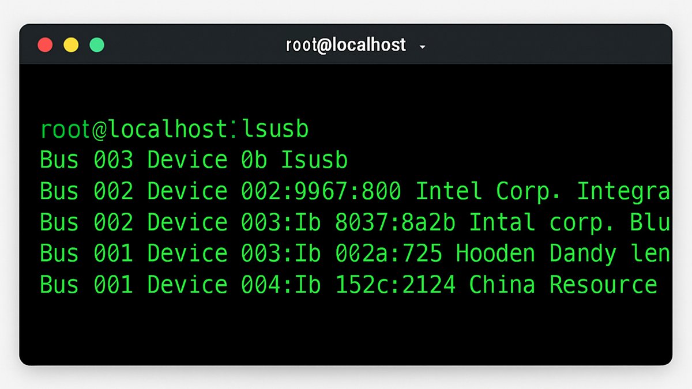Click the green root@localhost prompt text
The image size is (692, 389).
(134, 130)
